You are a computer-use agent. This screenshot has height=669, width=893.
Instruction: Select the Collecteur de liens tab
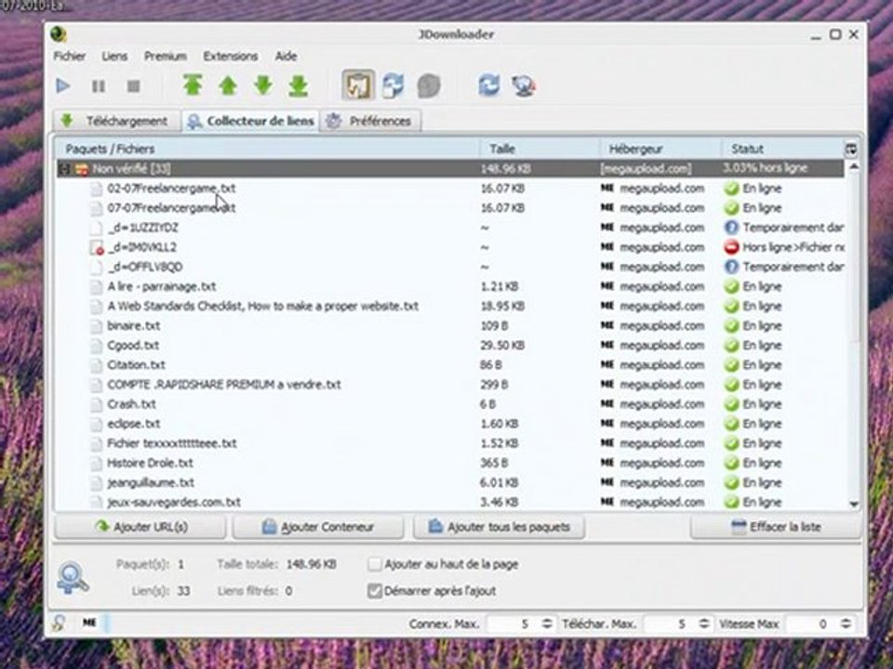pos(251,121)
